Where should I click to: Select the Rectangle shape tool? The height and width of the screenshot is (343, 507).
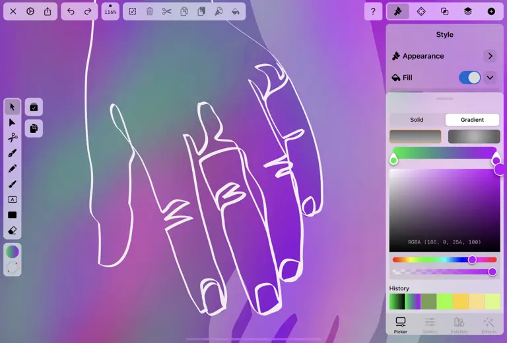coord(13,215)
